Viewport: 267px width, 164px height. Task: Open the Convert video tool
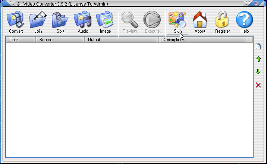point(16,22)
